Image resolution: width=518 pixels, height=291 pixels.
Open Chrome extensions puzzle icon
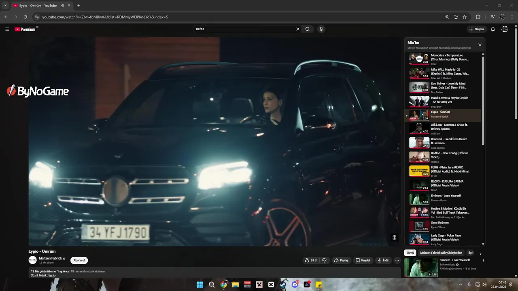[x=478, y=17]
